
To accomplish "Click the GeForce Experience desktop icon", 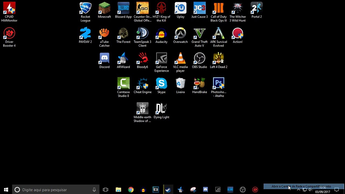I will click(x=161, y=62).
